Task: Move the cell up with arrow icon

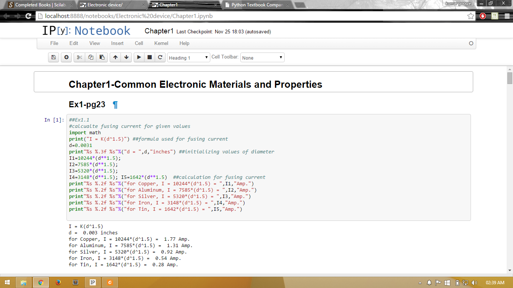Action: point(115,57)
